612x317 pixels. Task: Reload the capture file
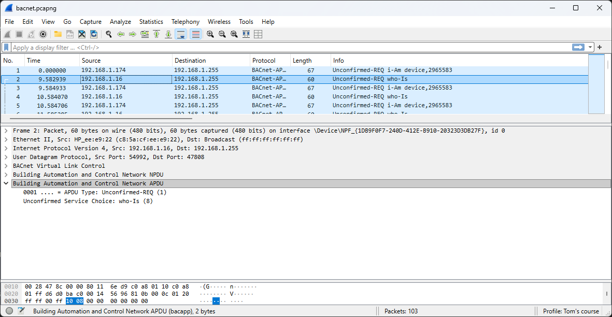[94, 34]
